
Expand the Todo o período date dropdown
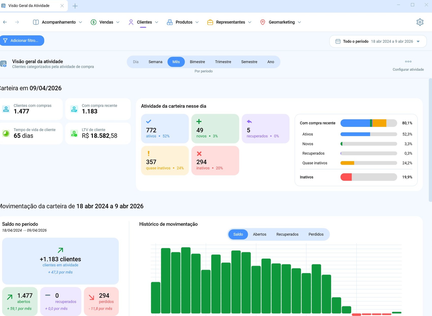[x=418, y=41]
